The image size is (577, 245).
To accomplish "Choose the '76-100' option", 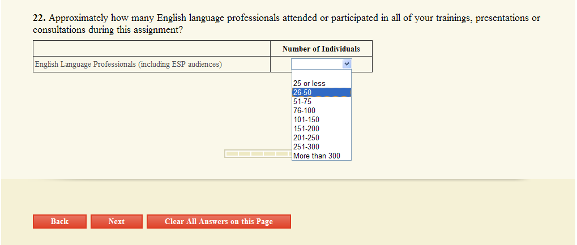I will coord(322,110).
